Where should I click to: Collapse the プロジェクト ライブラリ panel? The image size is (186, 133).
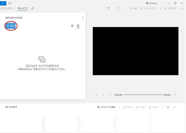point(82,18)
